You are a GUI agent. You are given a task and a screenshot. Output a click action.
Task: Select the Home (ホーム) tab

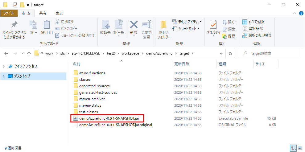pos(26,13)
